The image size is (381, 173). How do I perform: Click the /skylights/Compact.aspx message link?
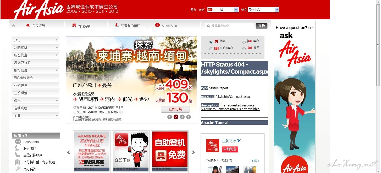pyautogui.click(x=233, y=97)
